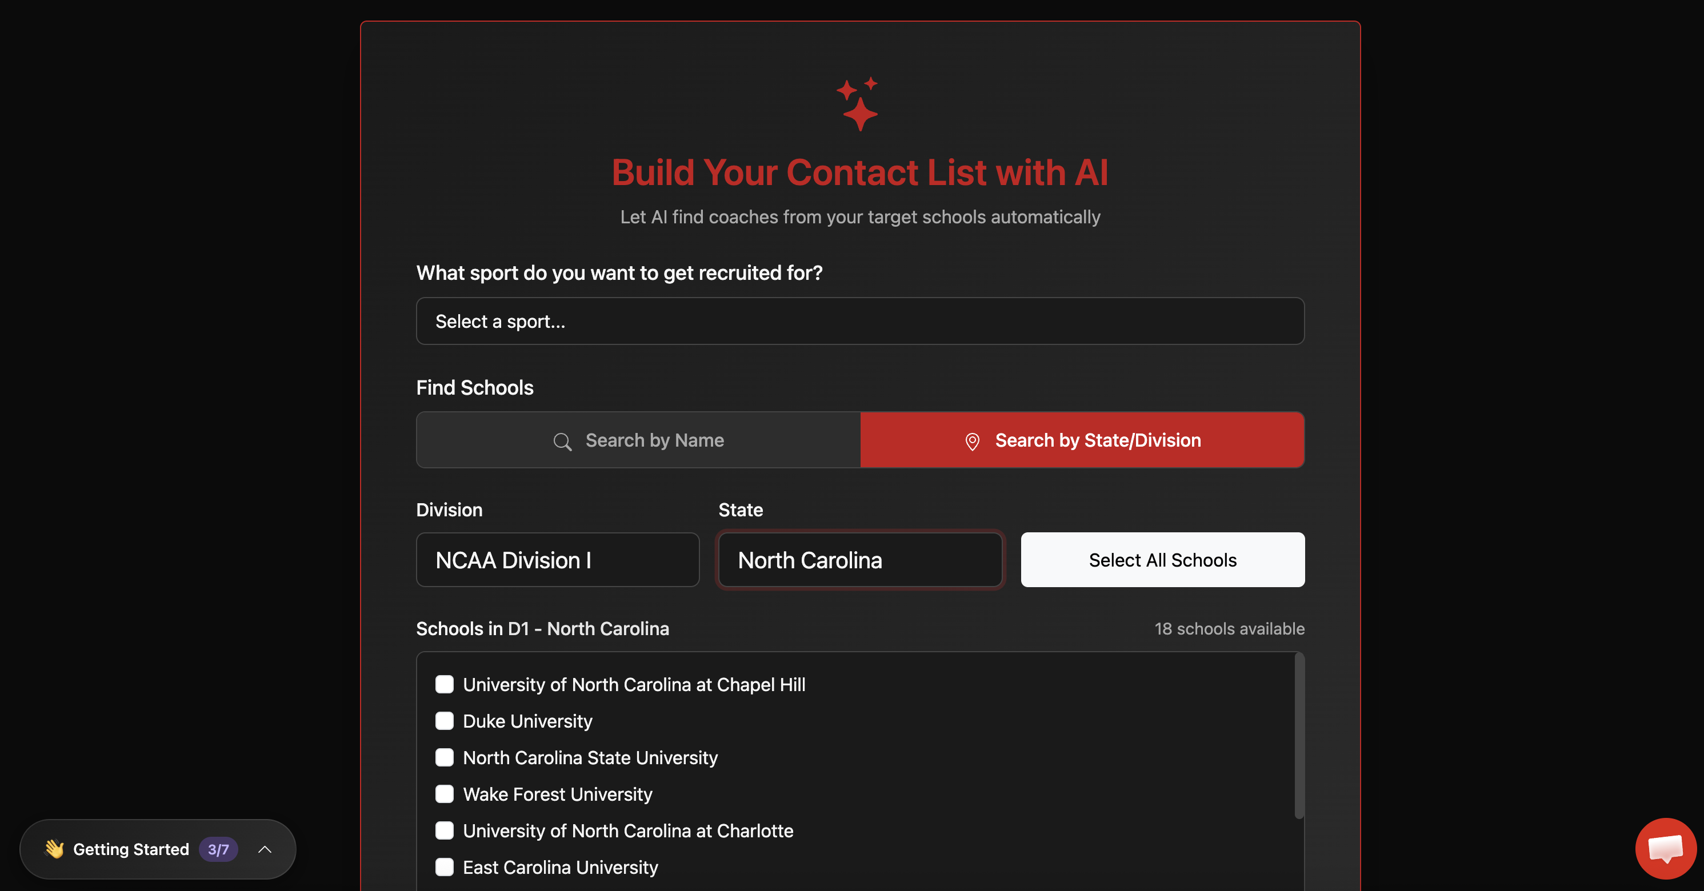1704x891 pixels.
Task: Click the waving hand emoji icon
Action: click(54, 849)
